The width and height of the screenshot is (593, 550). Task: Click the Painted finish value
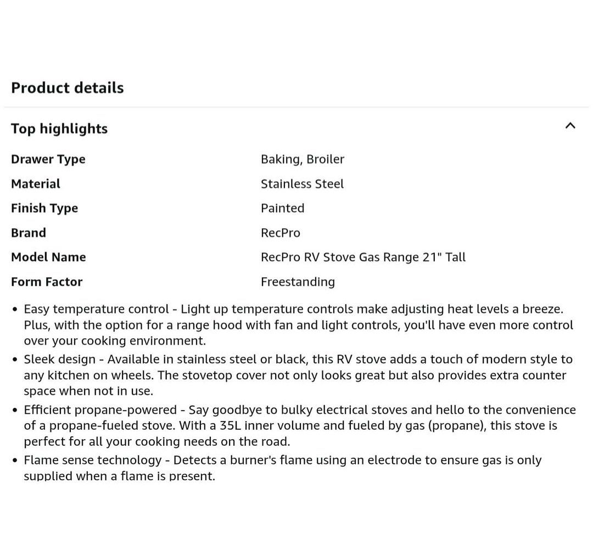282,208
